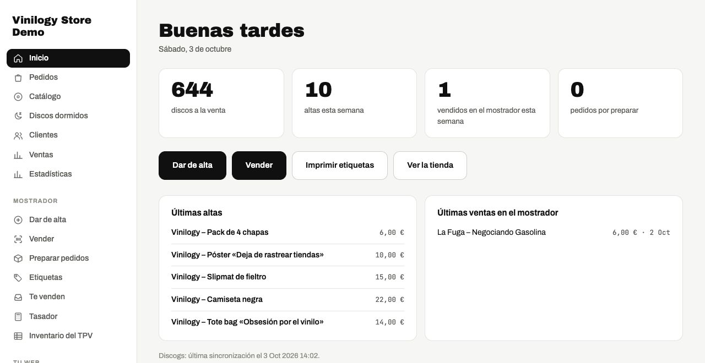
Task: Click the Vinilogy Store Demo title
Action: click(52, 26)
